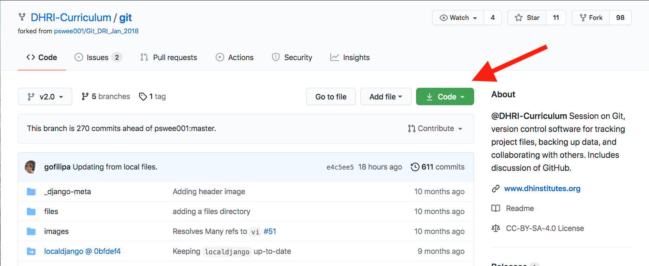Viewport: 649px width, 266px height.
Task: Open the 'Resolves Many refs to vi' commit message
Action: pyautogui.click(x=216, y=231)
